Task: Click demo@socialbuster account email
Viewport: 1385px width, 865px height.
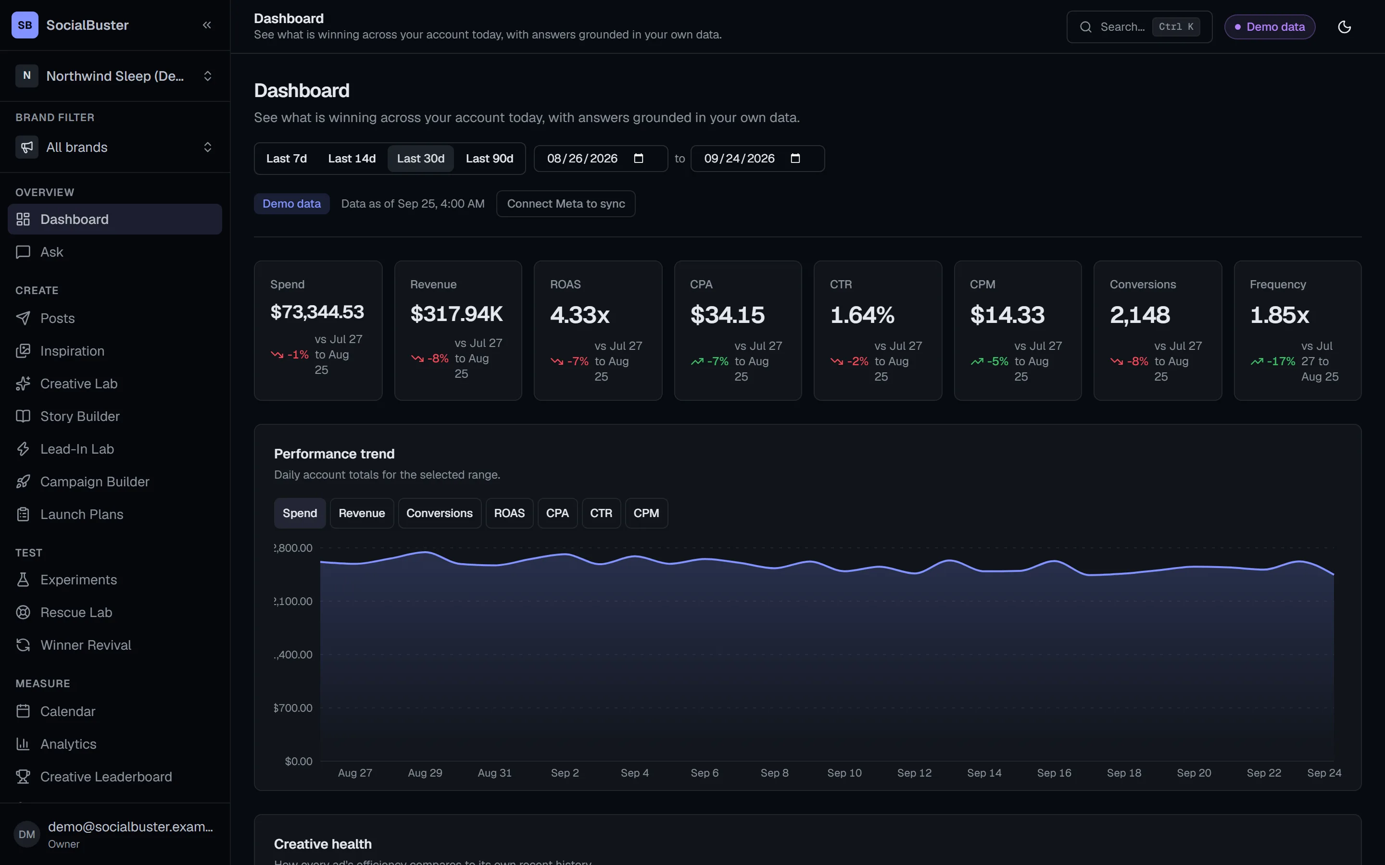Action: coord(130,827)
